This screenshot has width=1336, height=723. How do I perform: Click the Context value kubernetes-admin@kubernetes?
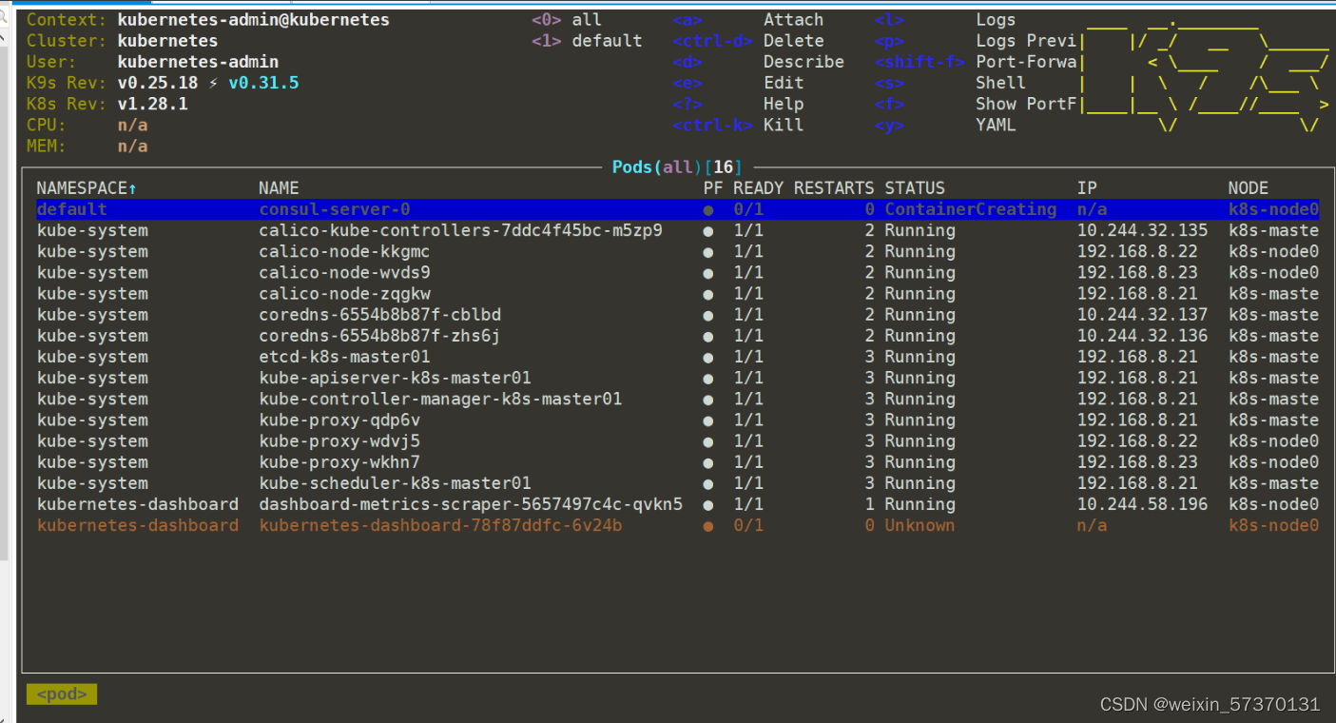253,20
